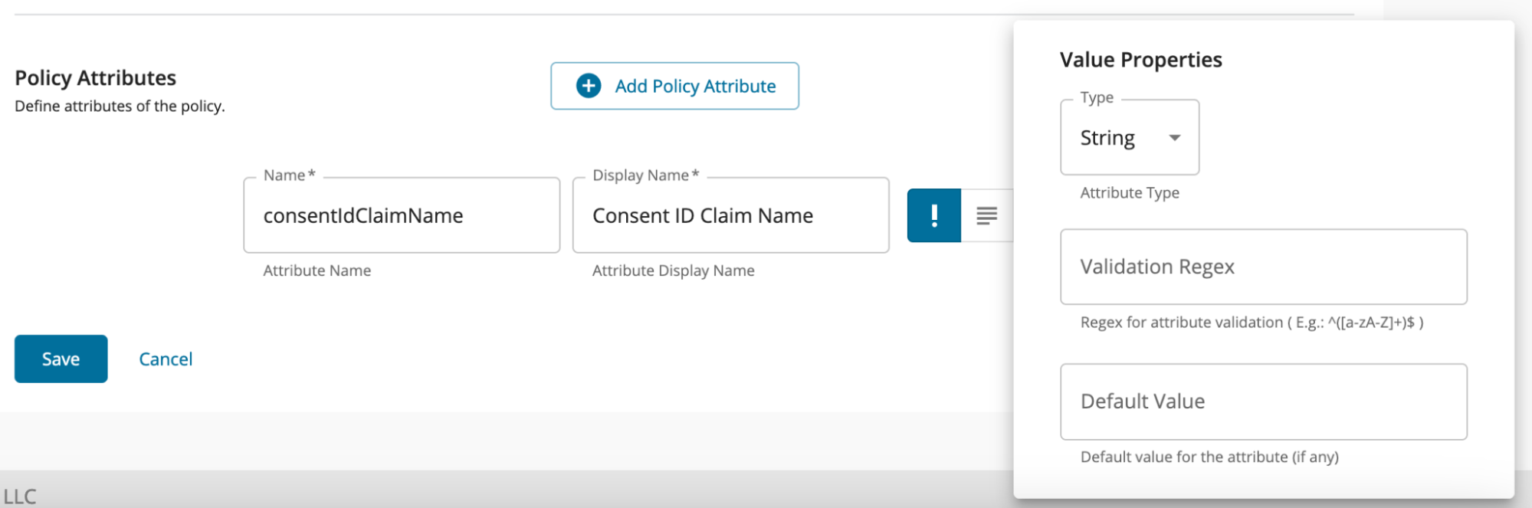
Task: Click the 'Attribute Display Name' helper text
Action: click(x=673, y=270)
